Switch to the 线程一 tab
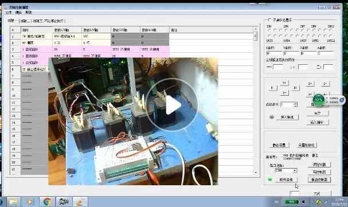The image size is (348, 207). click(x=13, y=21)
